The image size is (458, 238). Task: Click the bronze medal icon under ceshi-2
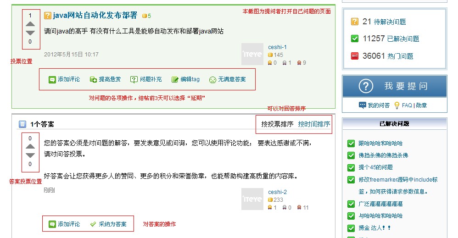tap(299, 208)
